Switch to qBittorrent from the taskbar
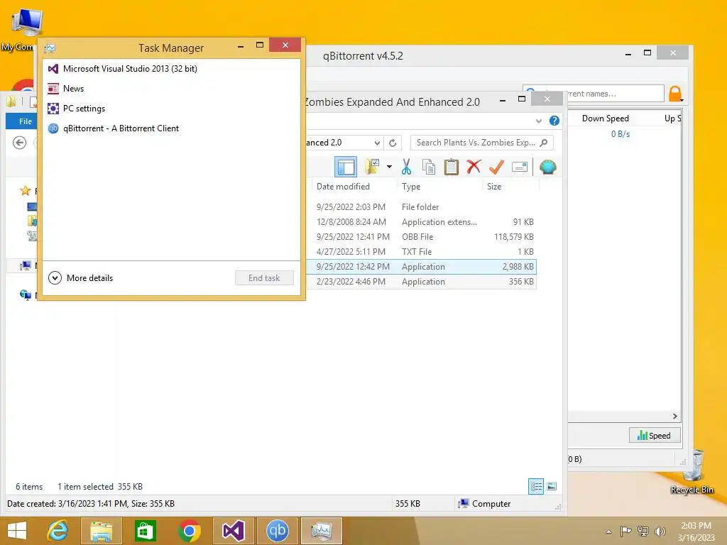The image size is (727, 545). point(278,531)
